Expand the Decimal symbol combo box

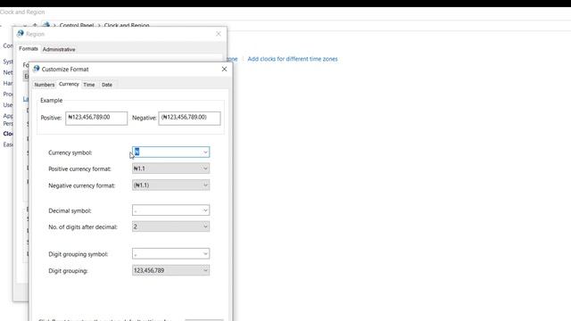coord(205,210)
